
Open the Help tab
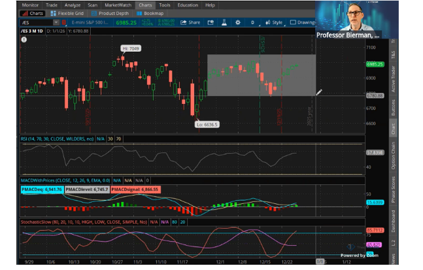pos(210,5)
